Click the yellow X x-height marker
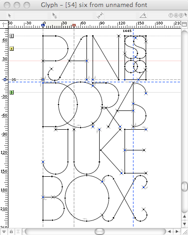Viewport: 188px width, 235px height. pyautogui.click(x=11, y=48)
